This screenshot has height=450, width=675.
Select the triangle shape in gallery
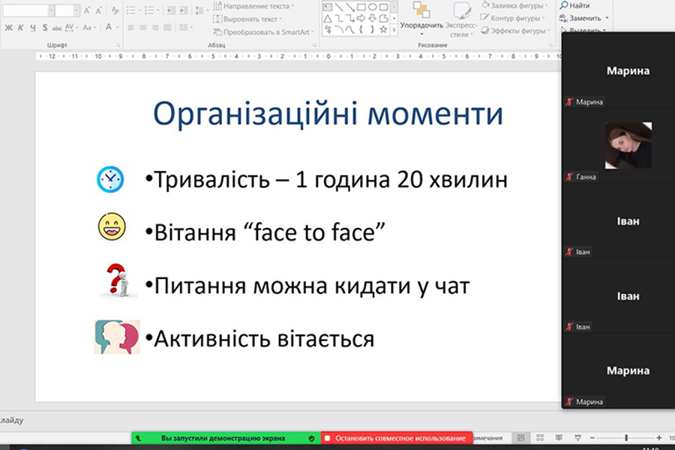pos(328,19)
